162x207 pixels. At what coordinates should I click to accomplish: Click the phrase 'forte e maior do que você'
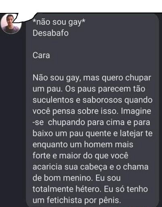(x=81, y=156)
